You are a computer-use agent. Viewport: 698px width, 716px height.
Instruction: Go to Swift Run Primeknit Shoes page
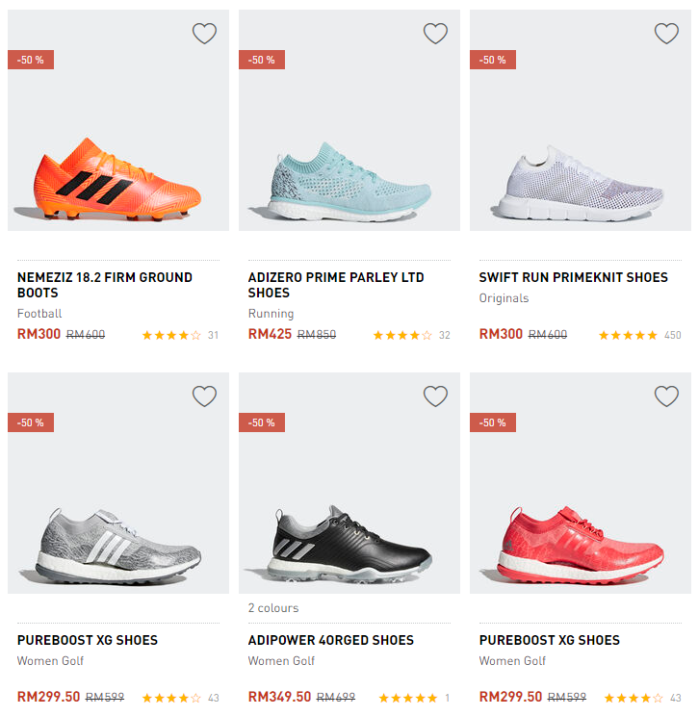pos(573,277)
